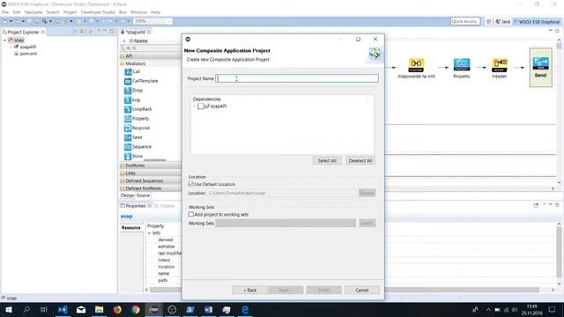Collapse the Info property group

pos(150,232)
